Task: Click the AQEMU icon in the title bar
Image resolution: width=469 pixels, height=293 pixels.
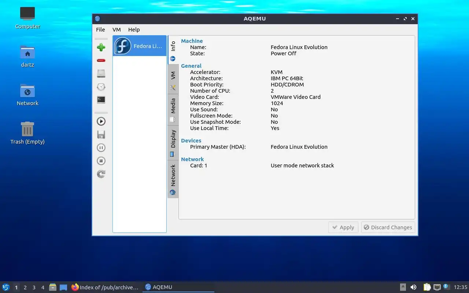Action: click(x=97, y=19)
